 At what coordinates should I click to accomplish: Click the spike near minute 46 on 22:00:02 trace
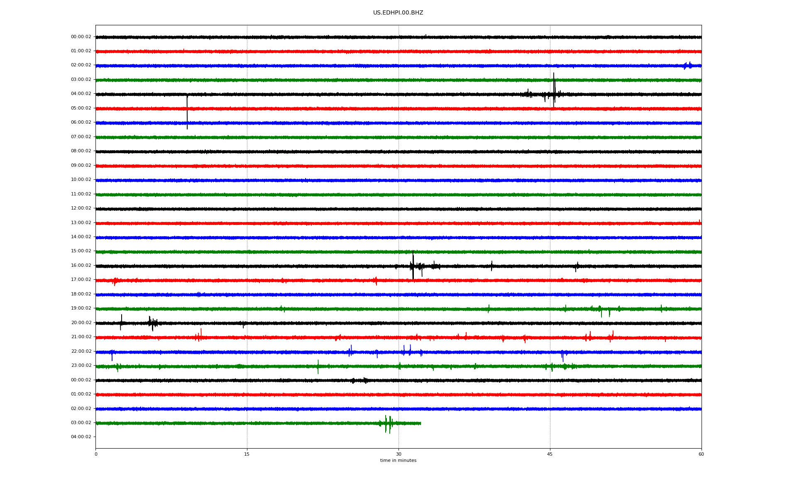click(562, 356)
